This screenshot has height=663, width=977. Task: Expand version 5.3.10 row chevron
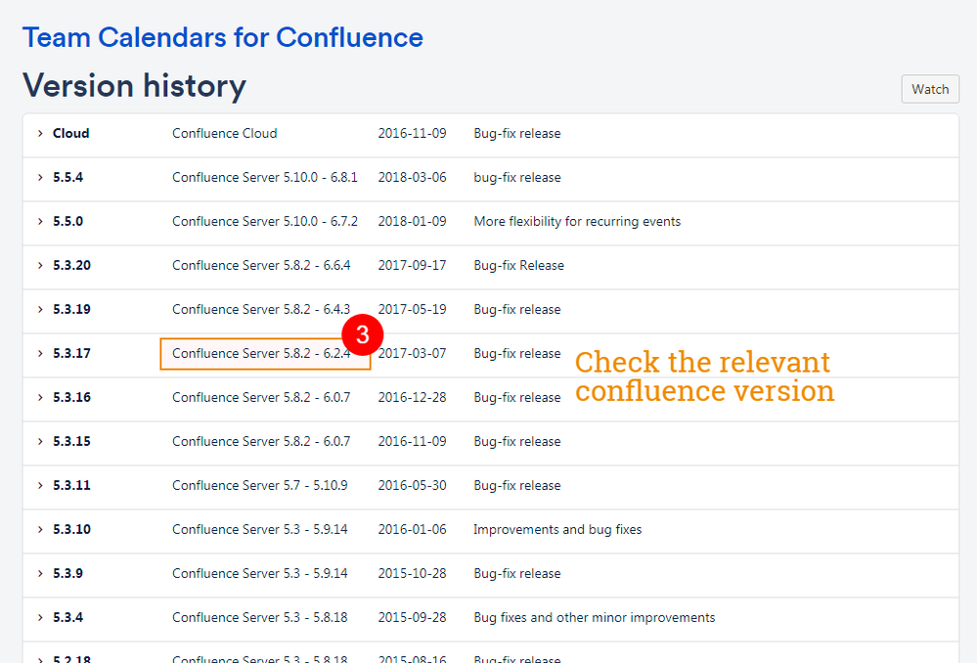point(40,530)
